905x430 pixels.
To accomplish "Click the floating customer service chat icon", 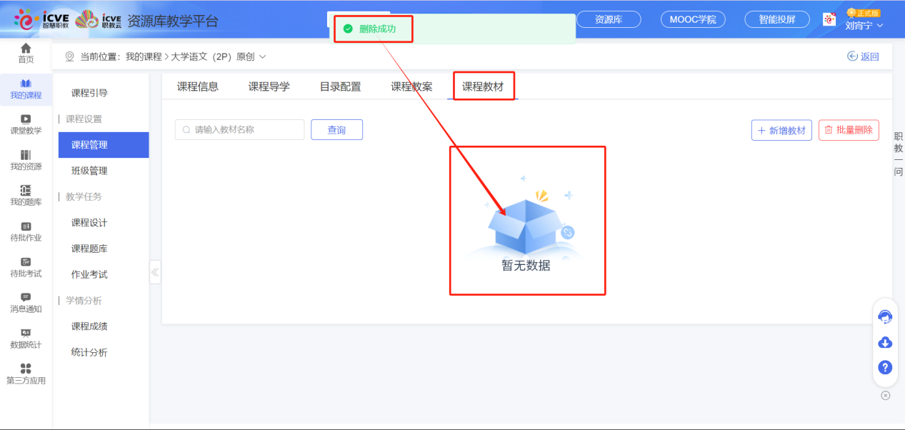I will tap(884, 316).
